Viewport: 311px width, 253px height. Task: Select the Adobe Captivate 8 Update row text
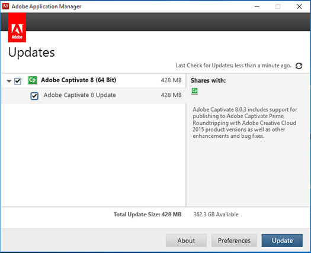tap(80, 95)
